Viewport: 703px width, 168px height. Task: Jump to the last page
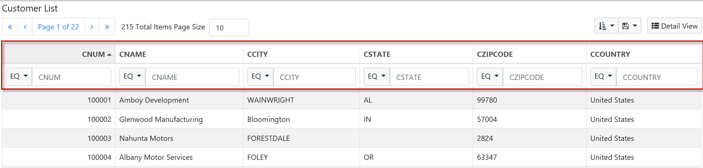(107, 27)
